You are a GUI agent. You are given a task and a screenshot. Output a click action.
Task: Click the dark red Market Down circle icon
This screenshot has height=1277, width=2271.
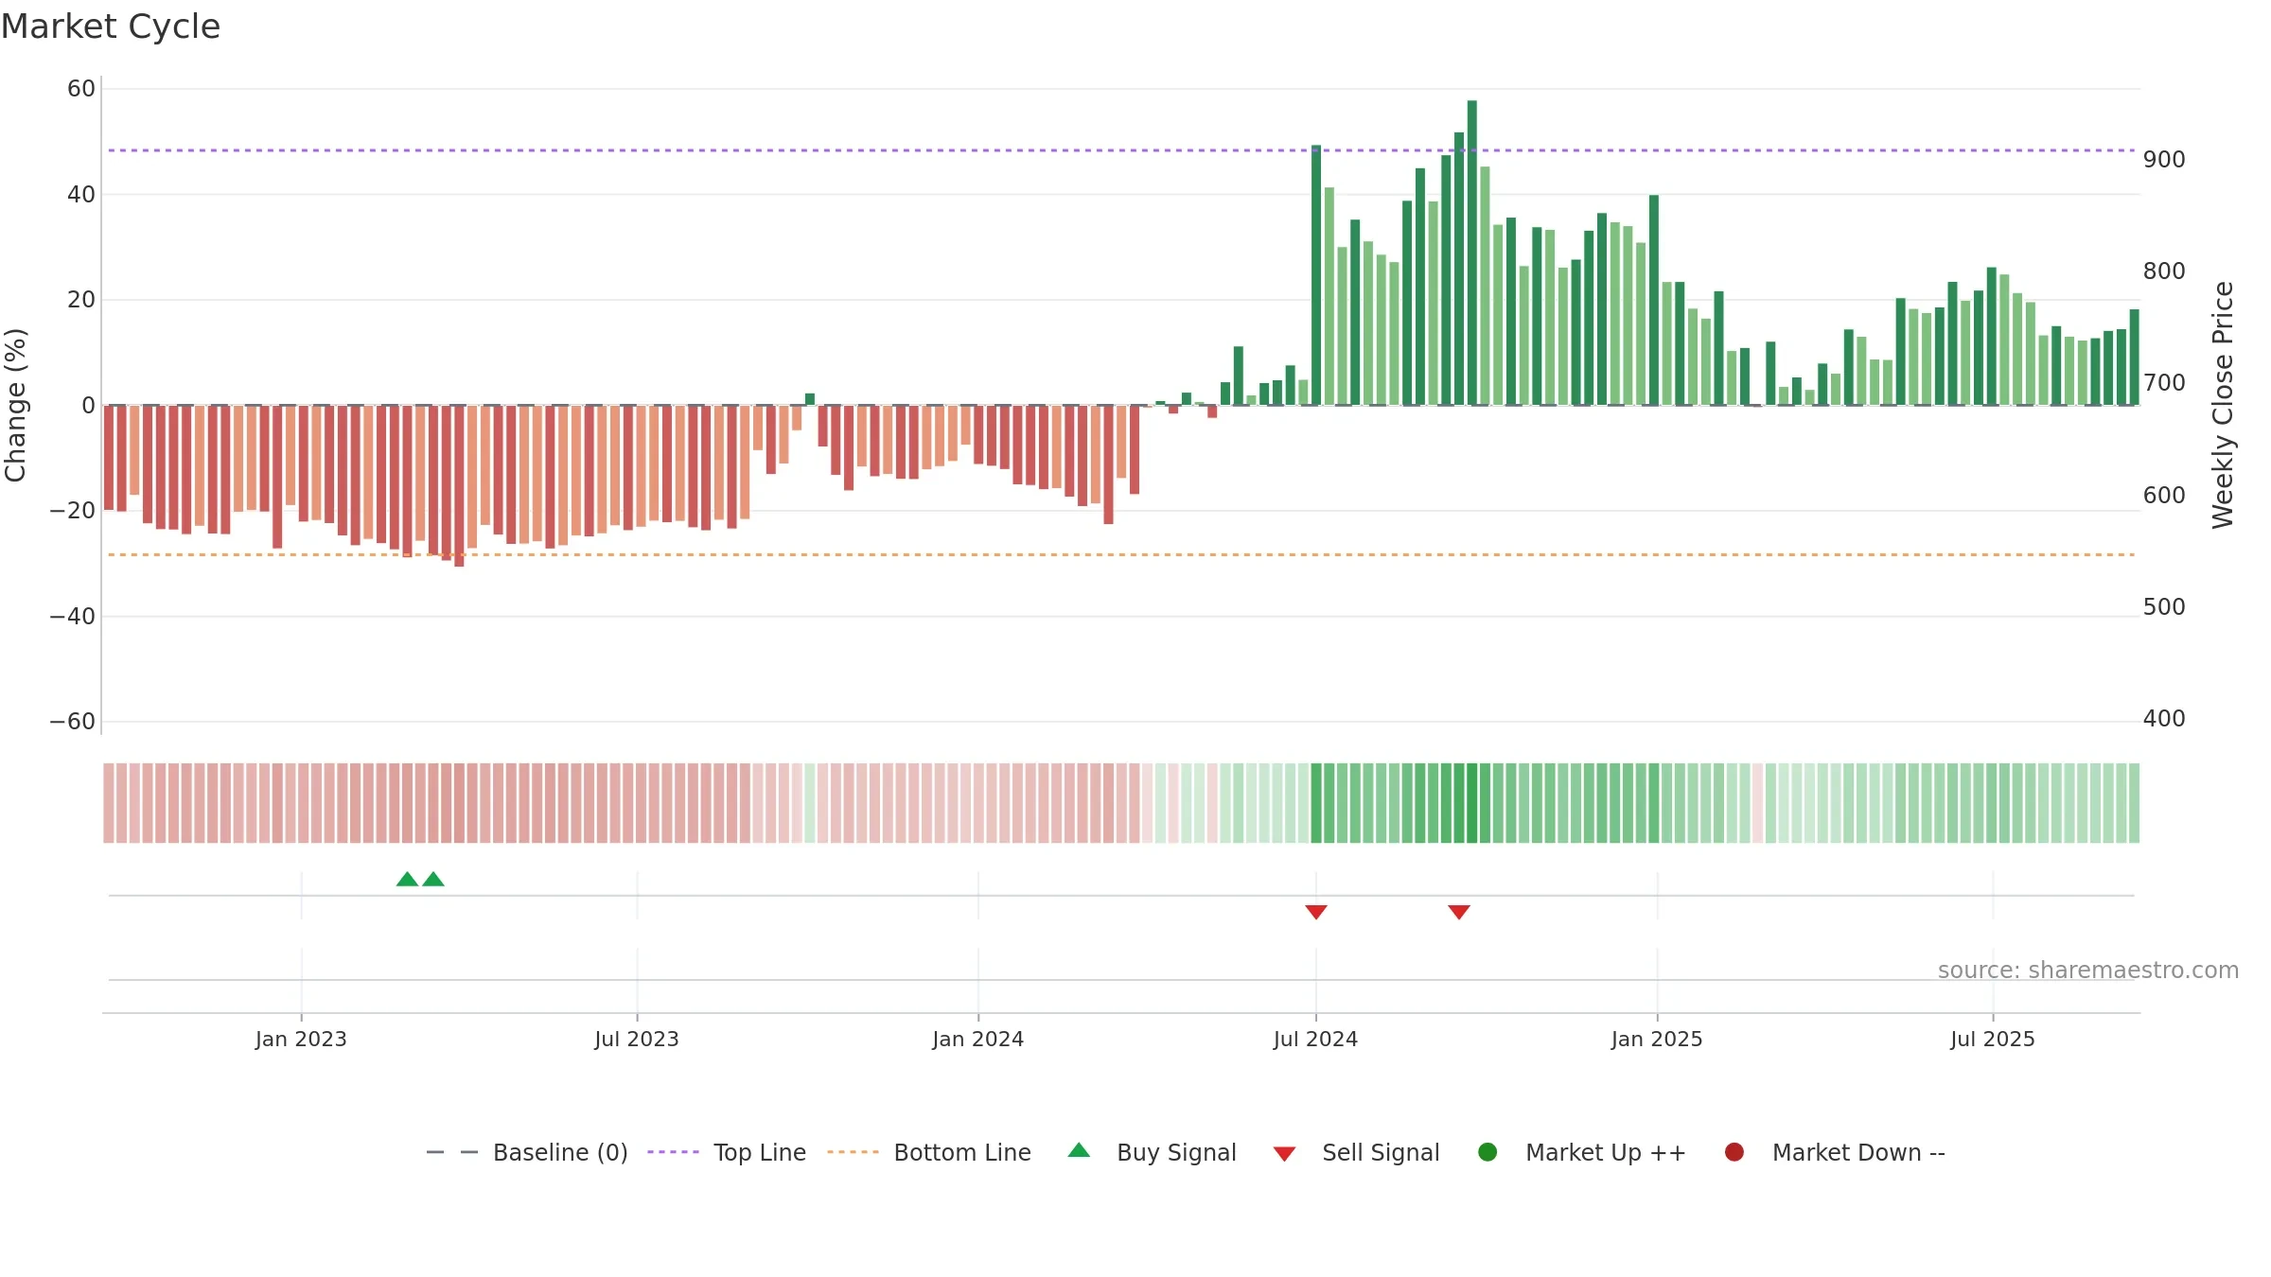click(x=1734, y=1152)
